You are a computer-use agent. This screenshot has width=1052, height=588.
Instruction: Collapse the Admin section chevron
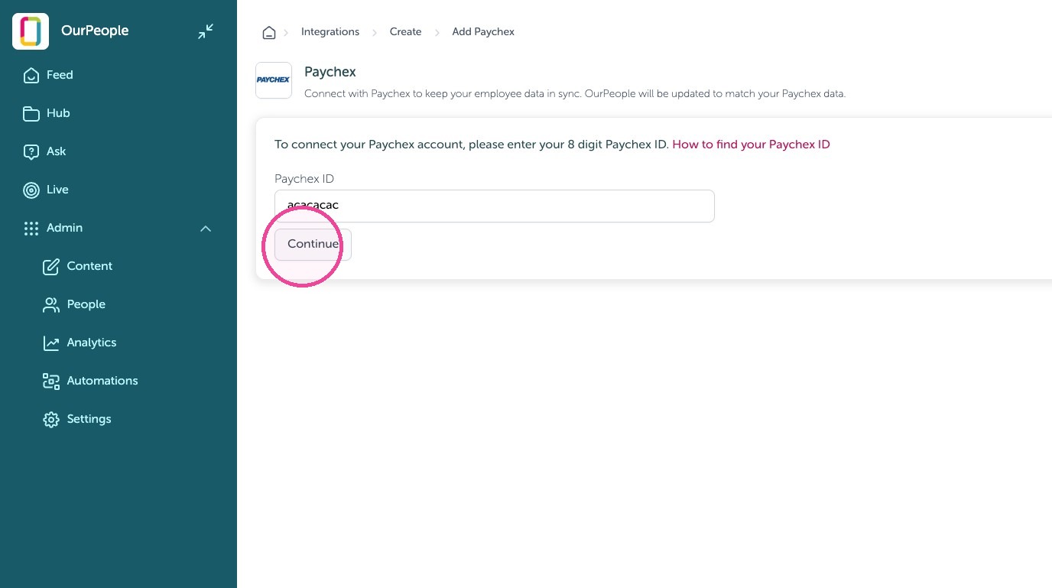click(x=206, y=228)
